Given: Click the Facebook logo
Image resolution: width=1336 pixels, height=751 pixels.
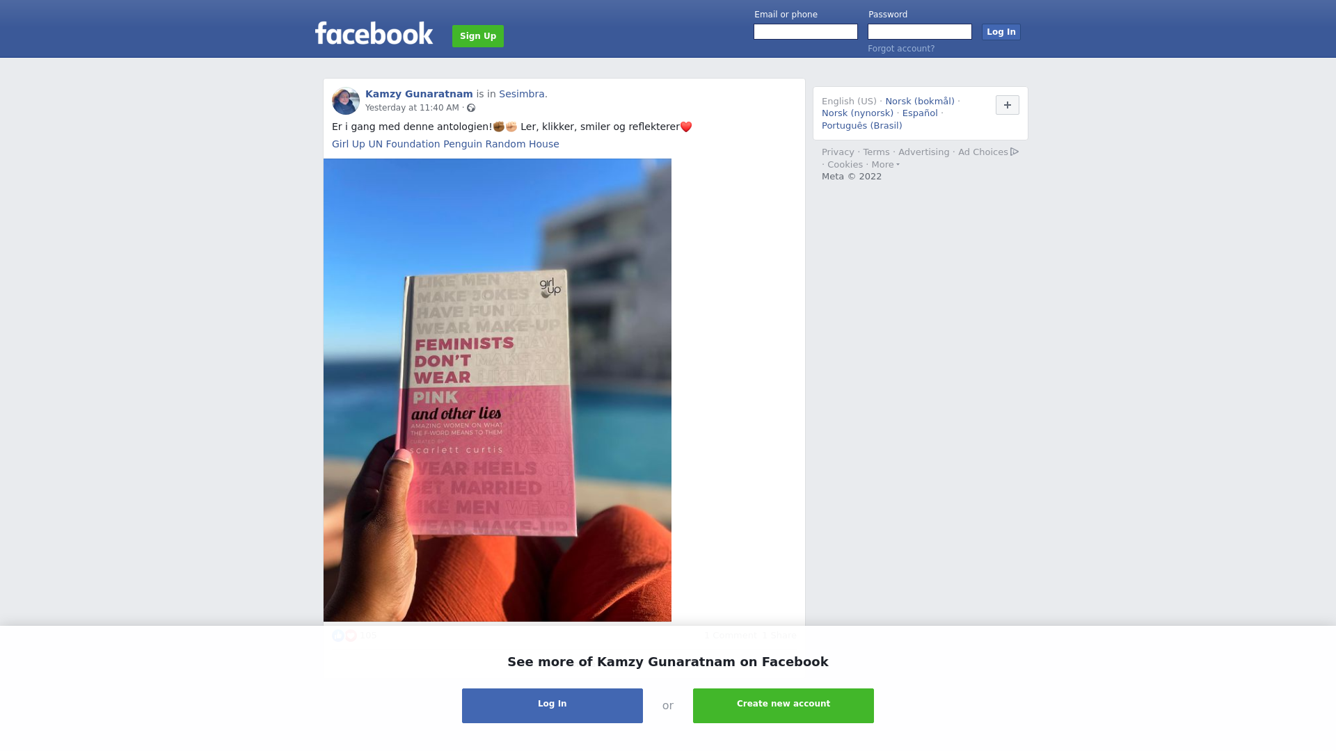Looking at the screenshot, I should pos(374,33).
